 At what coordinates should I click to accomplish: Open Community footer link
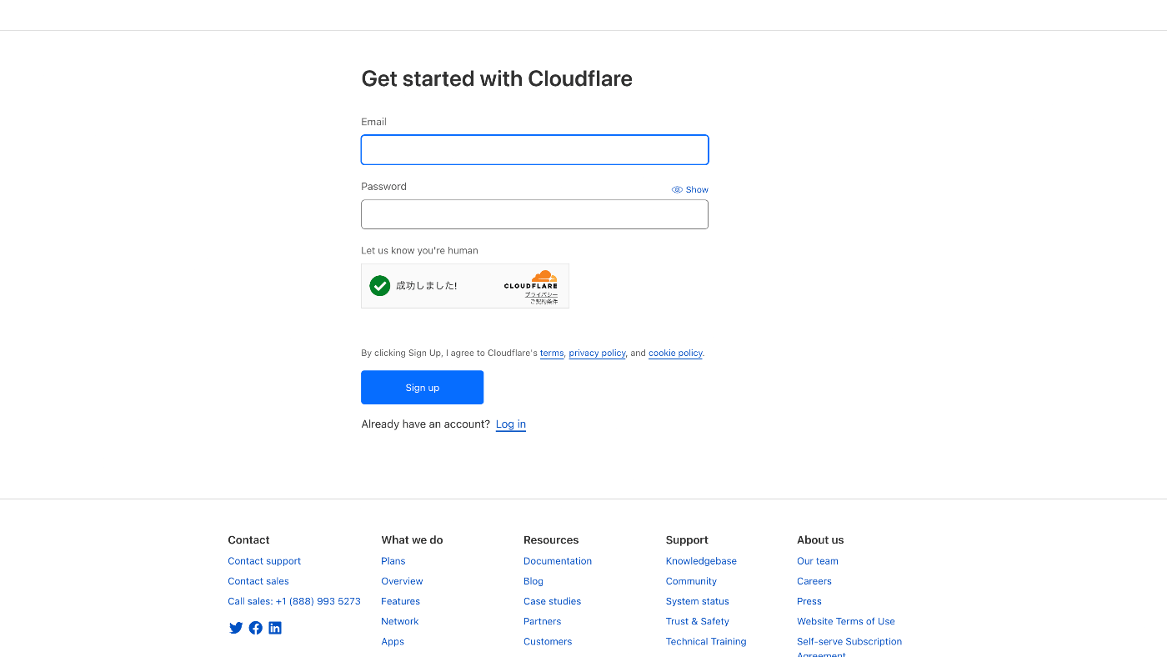tap(691, 581)
